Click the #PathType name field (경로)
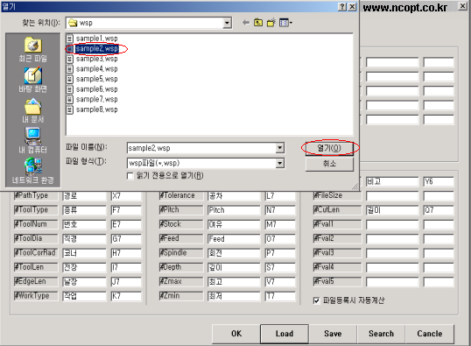Image resolution: width=471 pixels, height=346 pixels. coord(84,196)
